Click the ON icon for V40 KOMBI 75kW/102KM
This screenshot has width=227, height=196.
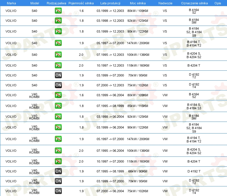tap(58, 191)
